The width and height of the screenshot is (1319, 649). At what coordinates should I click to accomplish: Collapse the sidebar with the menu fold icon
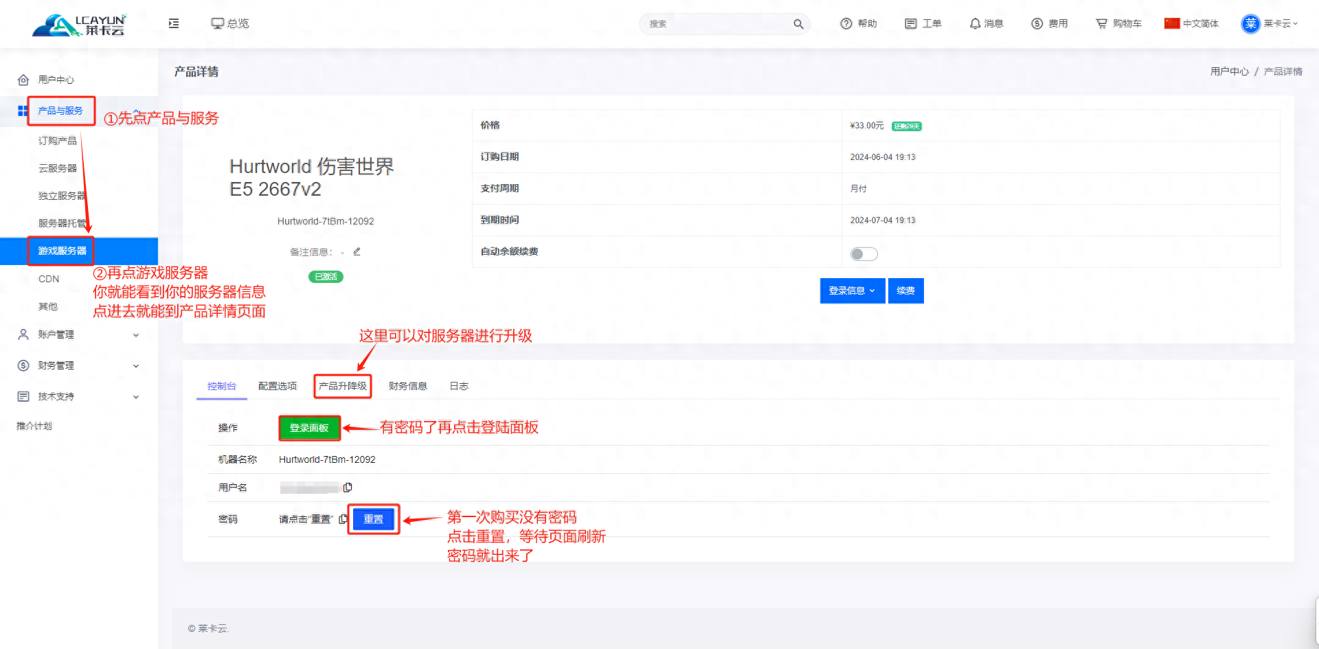(x=174, y=23)
